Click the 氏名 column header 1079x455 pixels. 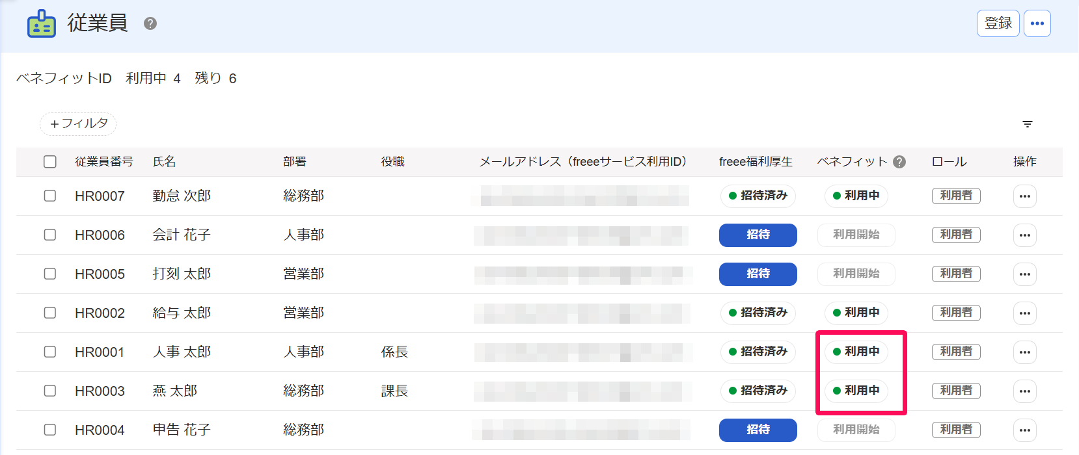click(x=165, y=162)
